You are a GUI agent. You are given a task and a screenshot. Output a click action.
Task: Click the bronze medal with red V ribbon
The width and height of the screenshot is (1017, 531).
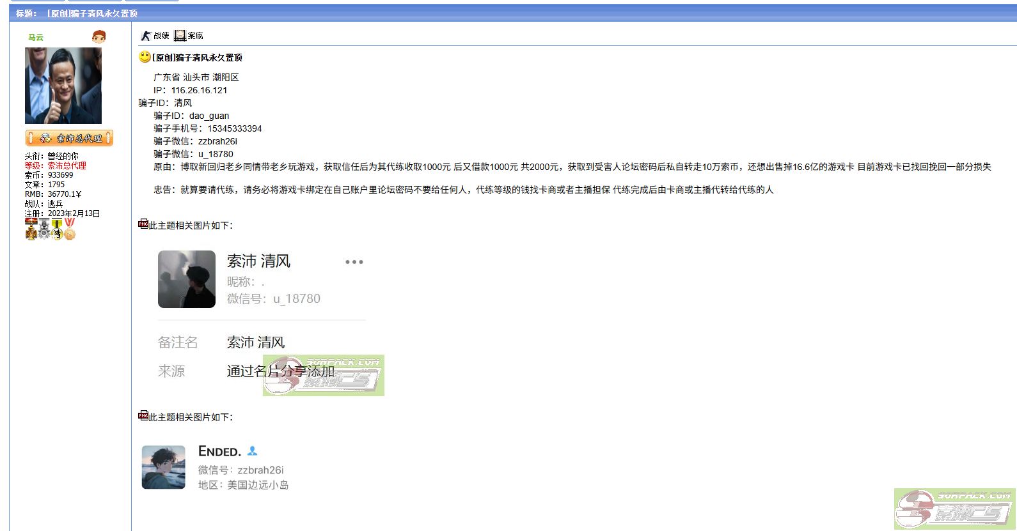pyautogui.click(x=70, y=229)
